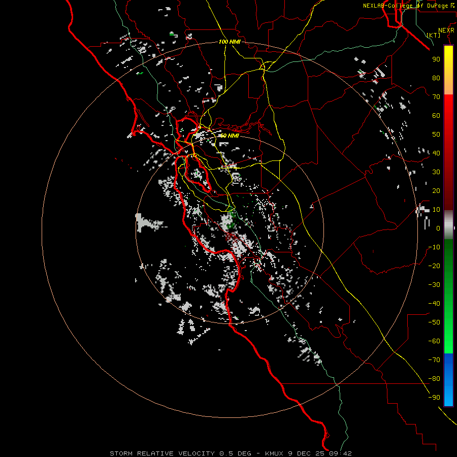The width and height of the screenshot is (457, 457).
Task: Click the "100 NMI" range ring label
Action: coord(230,42)
